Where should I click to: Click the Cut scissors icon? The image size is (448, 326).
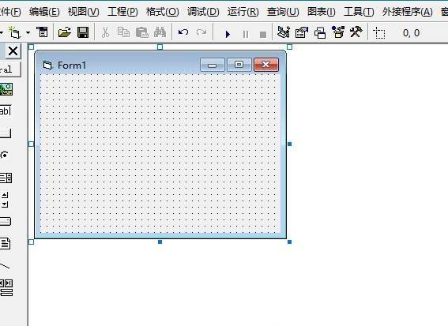105,32
